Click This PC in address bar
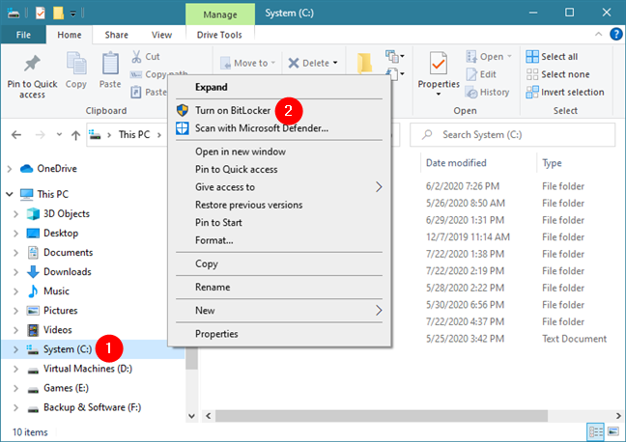 click(134, 135)
